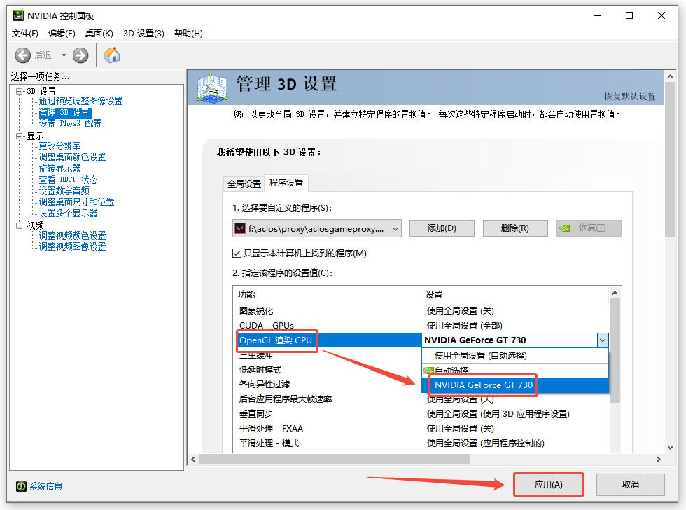Screen dimensions: 686x510
Task: Choose NVIDIA GeForce GT 730 dropdown option
Action: 515,385
